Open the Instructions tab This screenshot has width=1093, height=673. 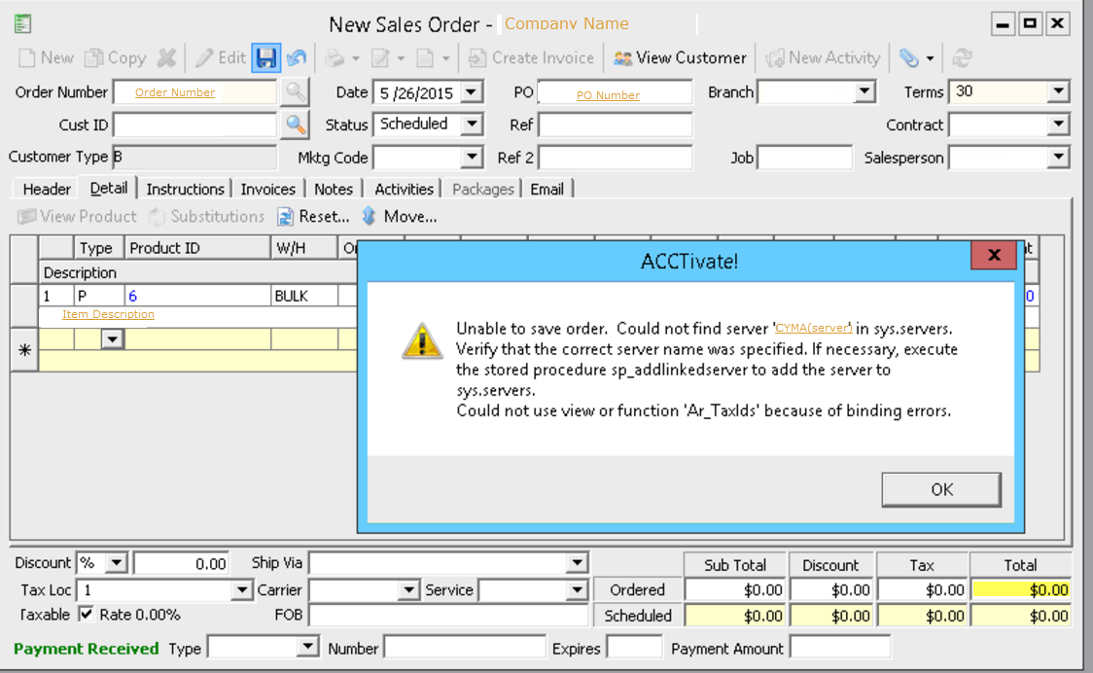[186, 189]
